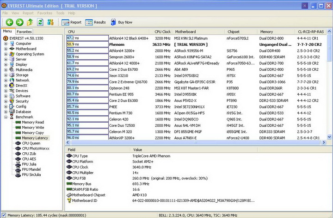The image size is (333, 218).
Task: Open Memory Read benchmark
Action: 30,122
